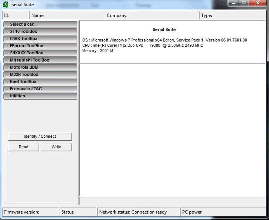
Task: Open the EEprom ToolBox section
Action: (40, 46)
